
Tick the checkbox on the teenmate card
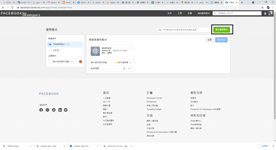click(130, 48)
